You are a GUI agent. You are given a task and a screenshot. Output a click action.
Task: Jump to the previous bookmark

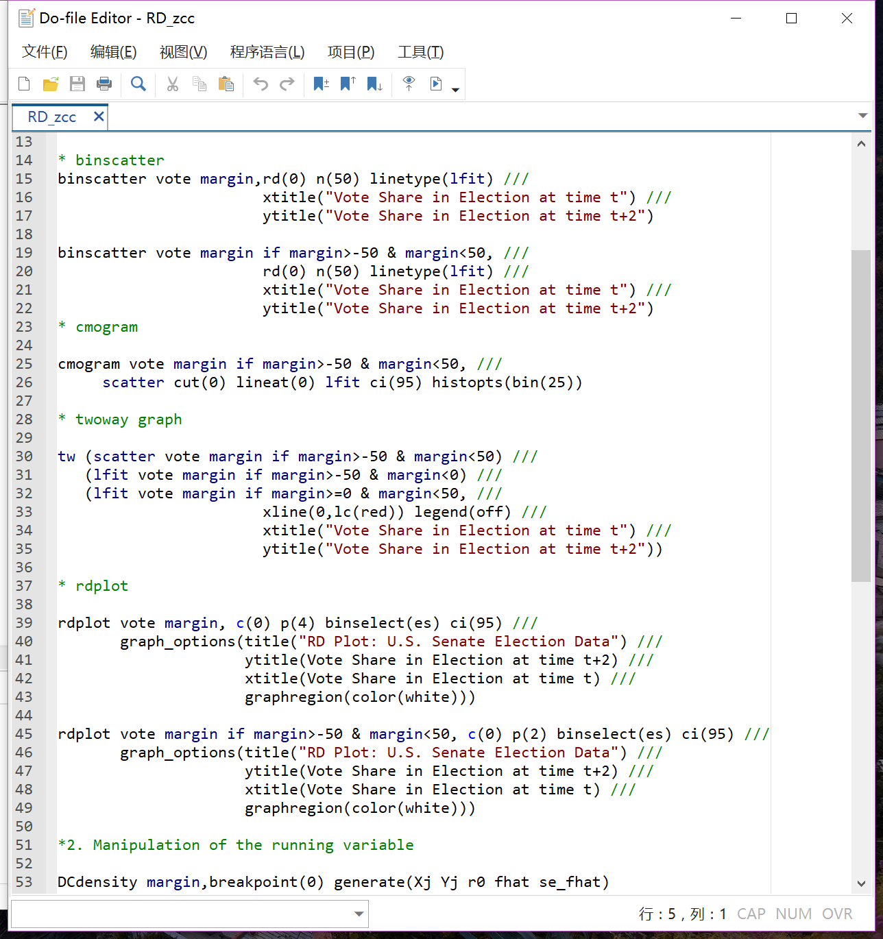(x=348, y=84)
